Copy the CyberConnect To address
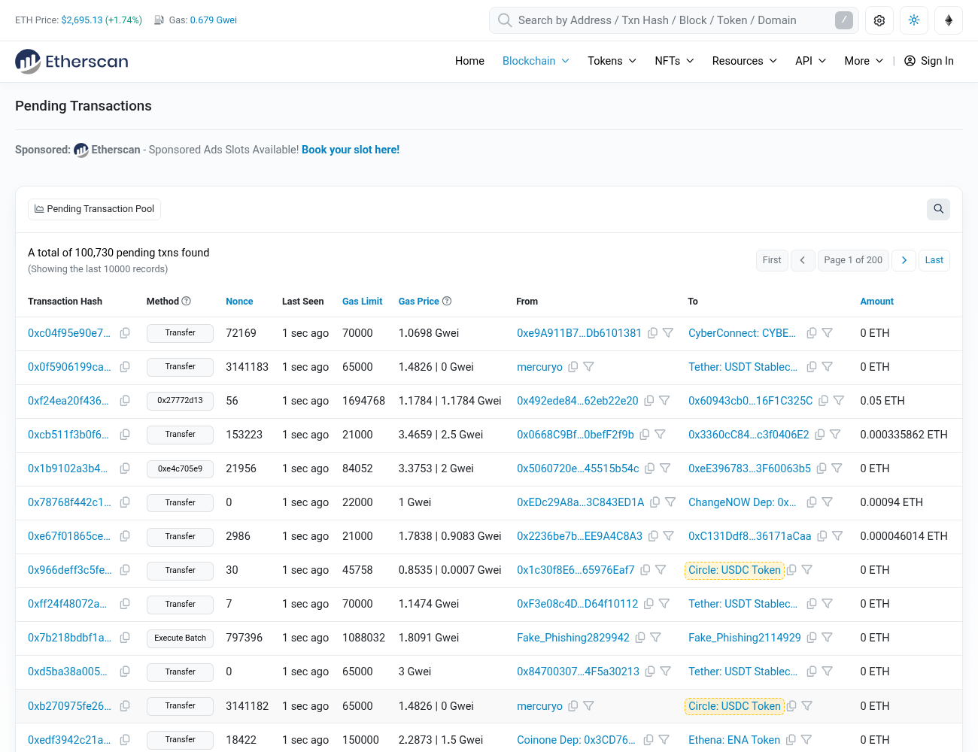Viewport: 978px width, 752px height. [812, 333]
